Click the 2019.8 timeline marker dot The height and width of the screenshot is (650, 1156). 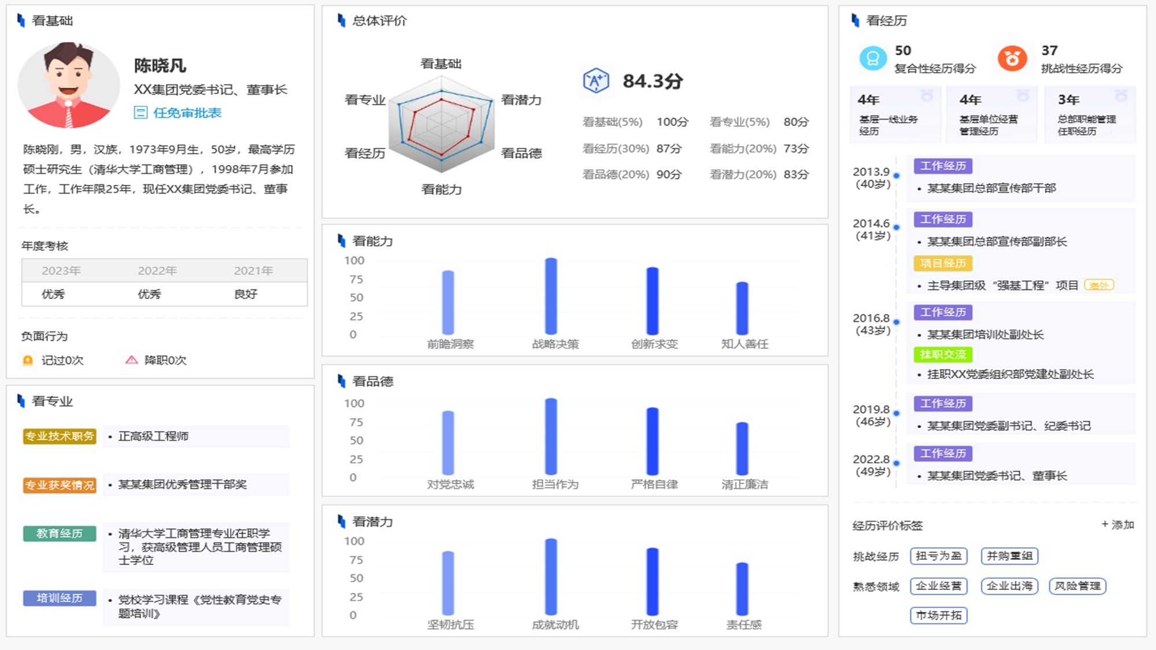pos(896,413)
